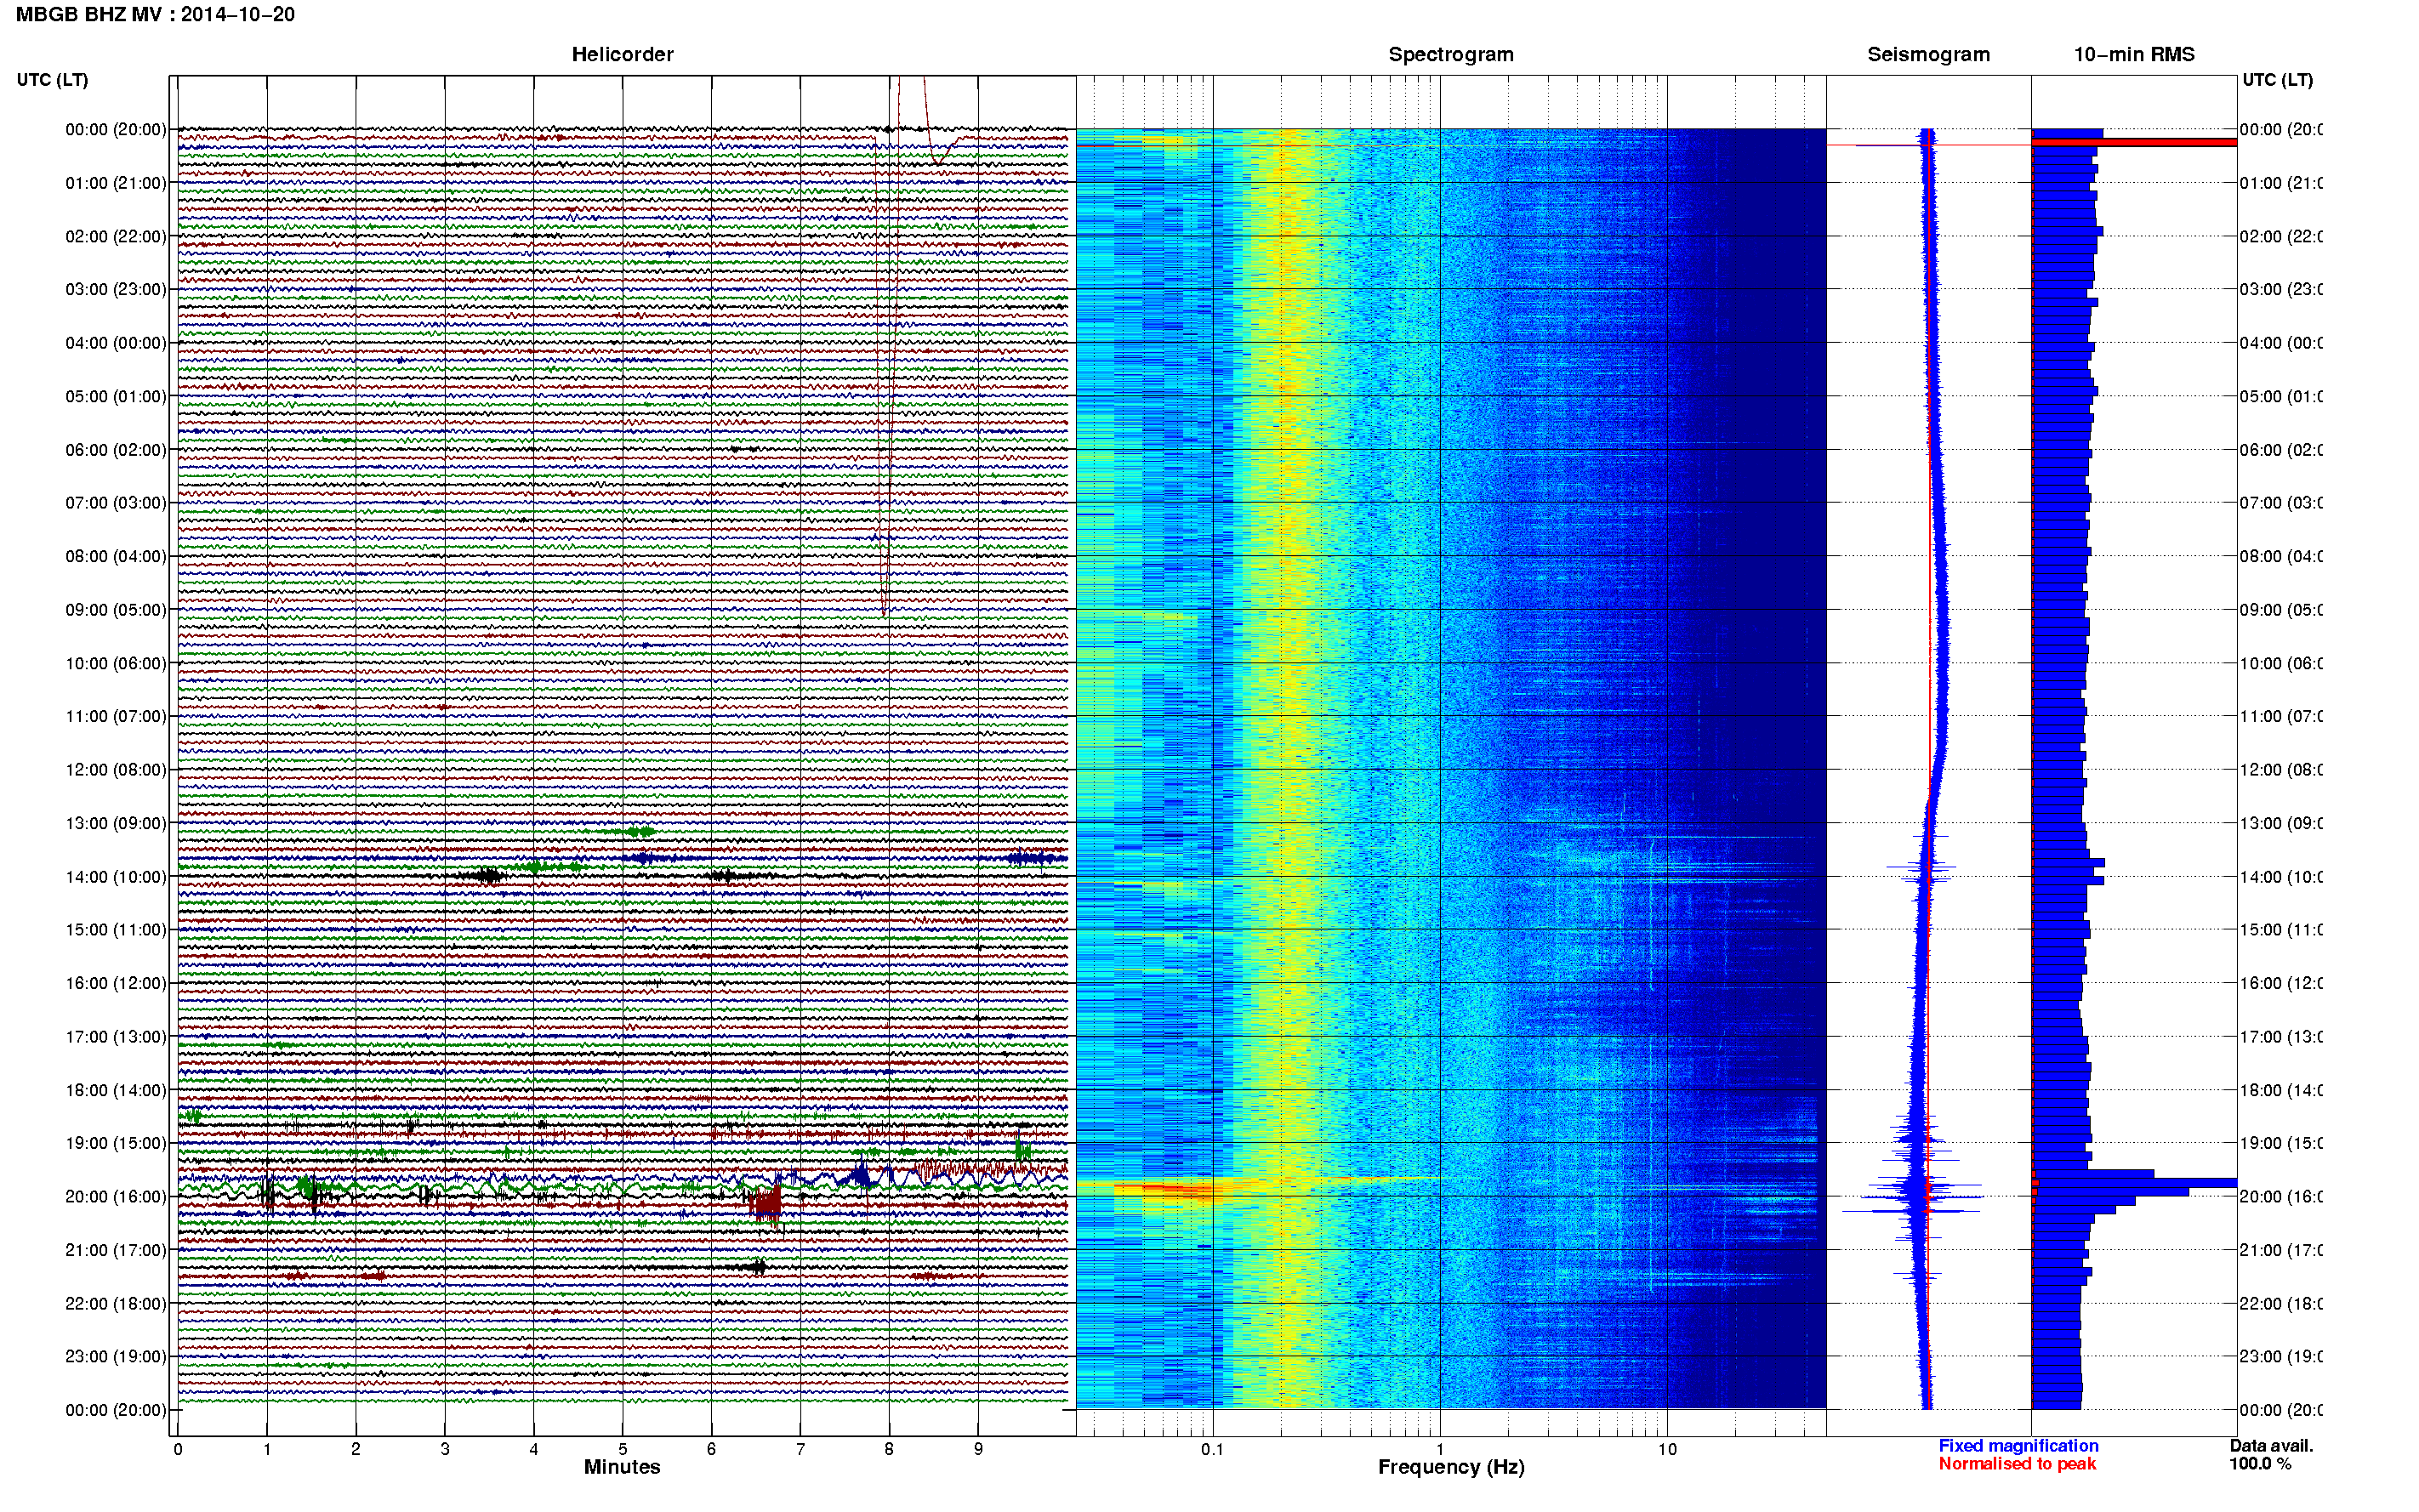2419x1512 pixels.
Task: Select the 03:00 (23:00) helicorder time label
Action: pos(116,289)
